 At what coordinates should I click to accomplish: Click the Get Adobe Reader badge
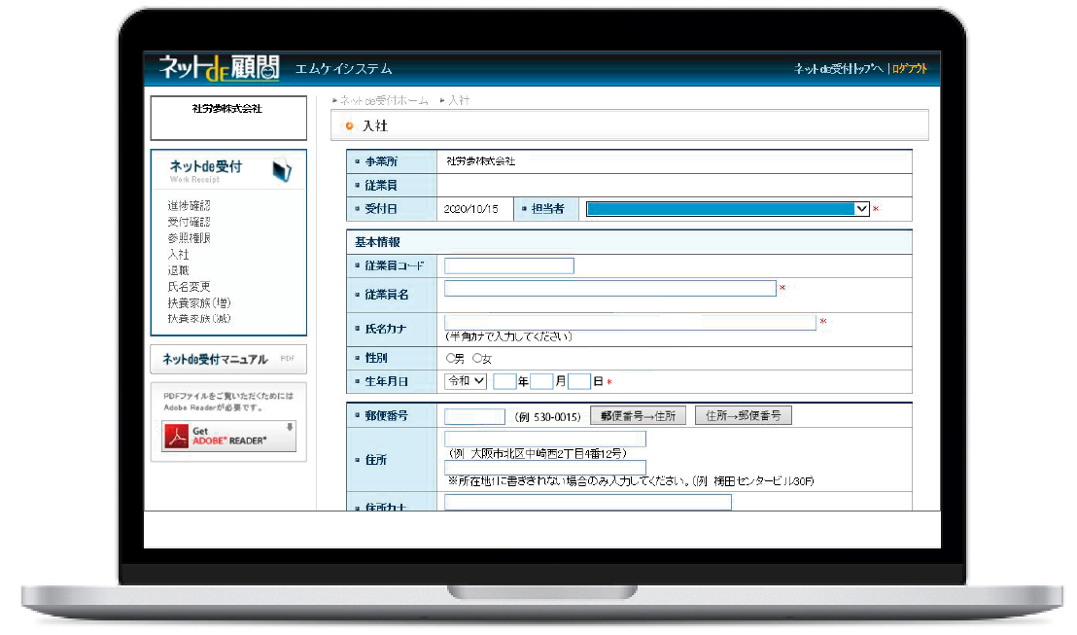pos(228,436)
